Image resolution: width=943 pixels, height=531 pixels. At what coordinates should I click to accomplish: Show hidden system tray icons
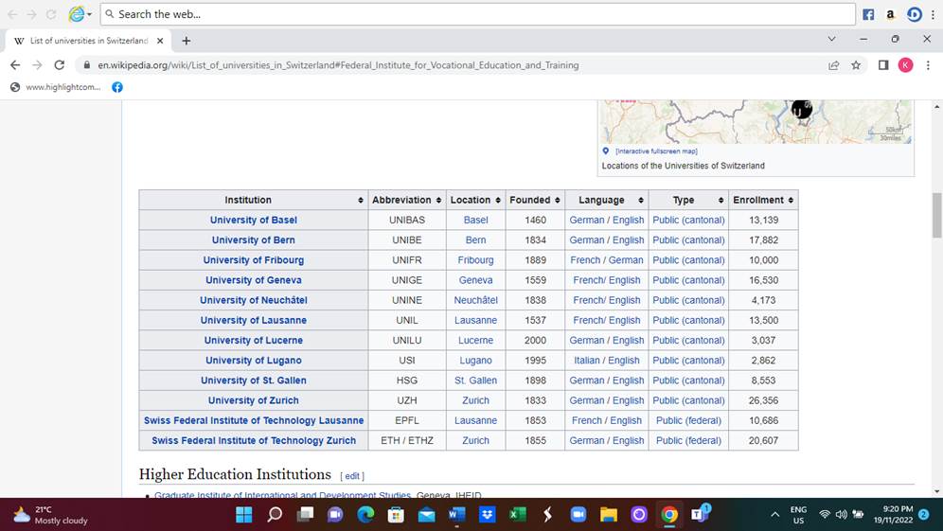point(775,515)
